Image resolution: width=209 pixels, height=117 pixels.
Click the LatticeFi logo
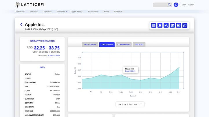[x=30, y=5]
